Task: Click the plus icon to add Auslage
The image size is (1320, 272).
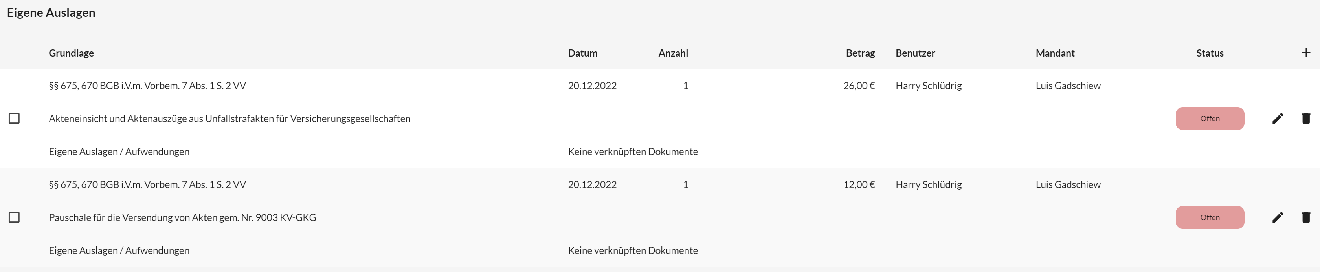Action: point(1305,53)
